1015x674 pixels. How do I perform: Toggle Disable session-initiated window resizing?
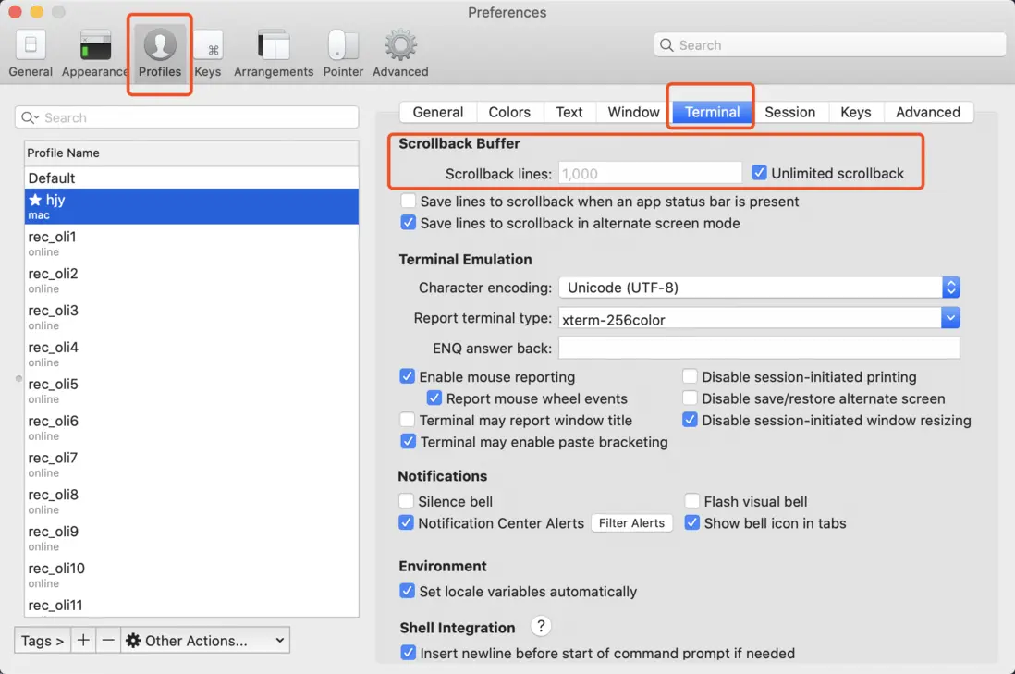point(690,420)
